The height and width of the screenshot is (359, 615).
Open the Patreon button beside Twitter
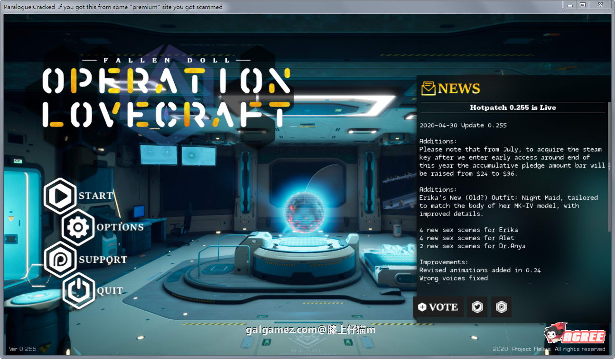[501, 307]
